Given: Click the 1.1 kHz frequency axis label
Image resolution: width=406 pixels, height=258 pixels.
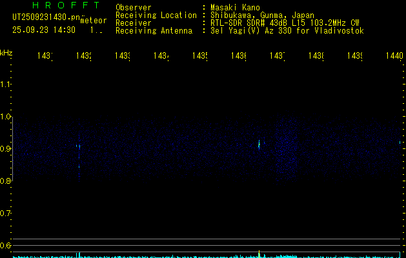Looking at the screenshot, I should tap(5, 84).
